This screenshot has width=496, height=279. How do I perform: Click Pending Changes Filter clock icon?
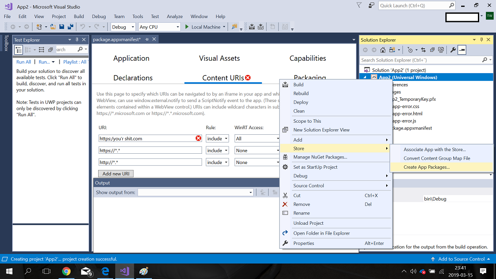point(410,50)
